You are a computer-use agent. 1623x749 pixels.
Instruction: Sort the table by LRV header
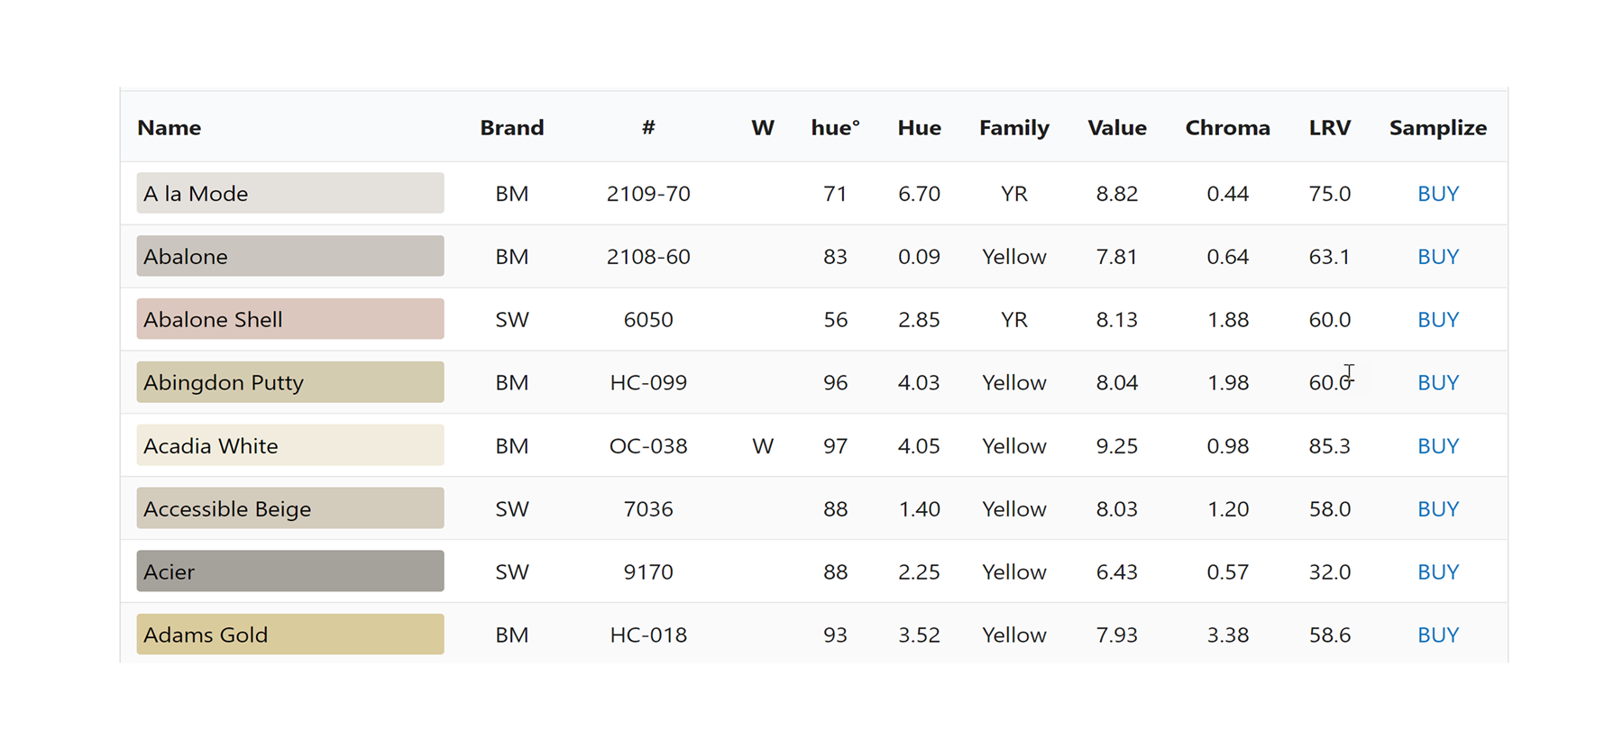(1329, 128)
